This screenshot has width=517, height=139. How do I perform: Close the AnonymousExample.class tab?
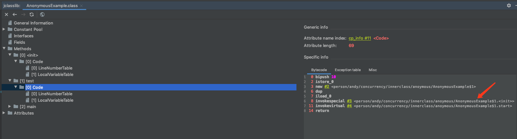click(x=81, y=6)
